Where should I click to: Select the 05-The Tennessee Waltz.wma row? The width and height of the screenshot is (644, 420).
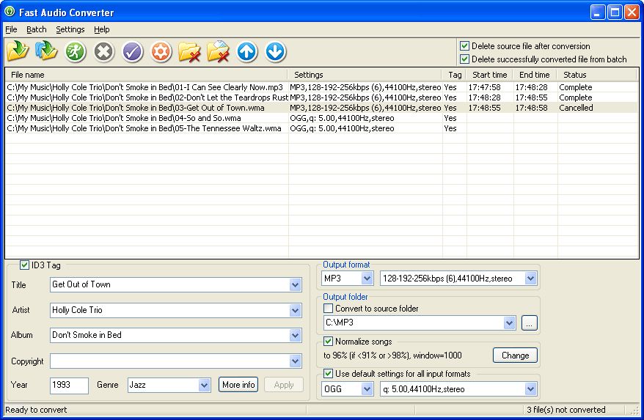(322, 128)
